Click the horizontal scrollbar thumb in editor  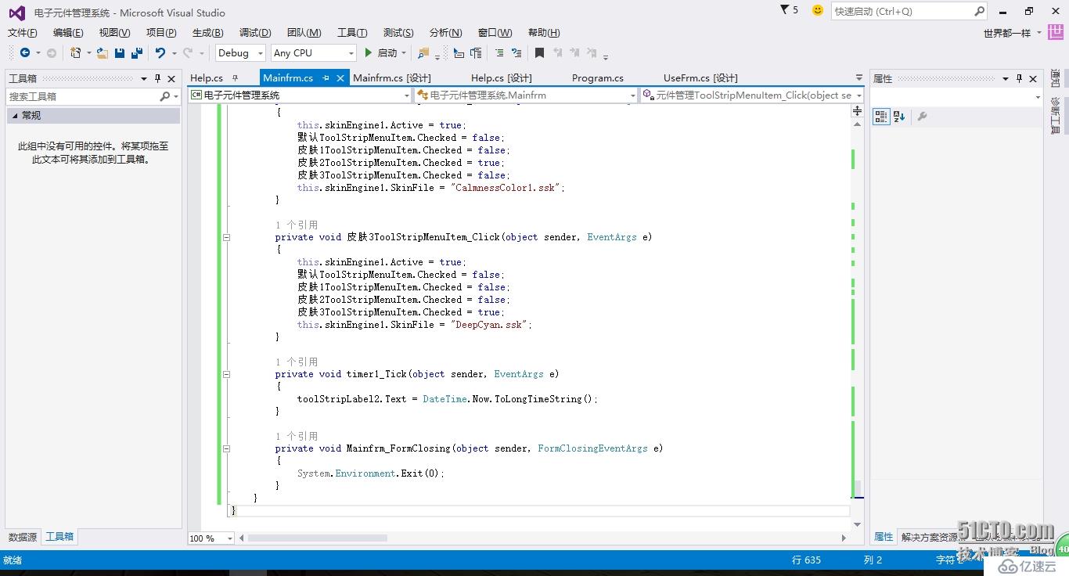point(317,538)
